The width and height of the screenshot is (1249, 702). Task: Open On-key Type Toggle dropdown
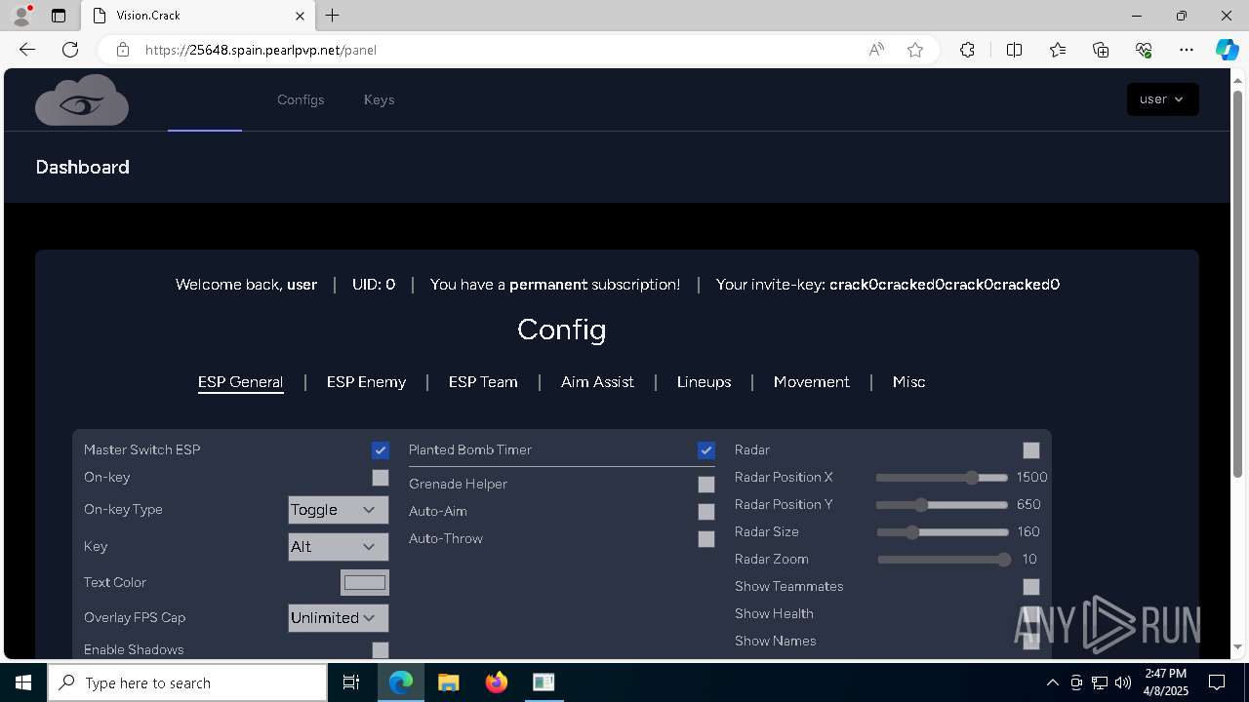pos(338,510)
